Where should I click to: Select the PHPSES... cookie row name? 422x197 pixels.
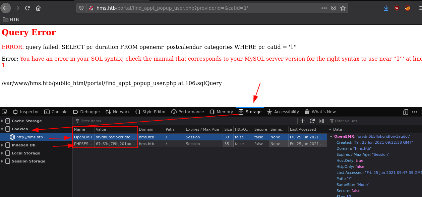[83, 144]
